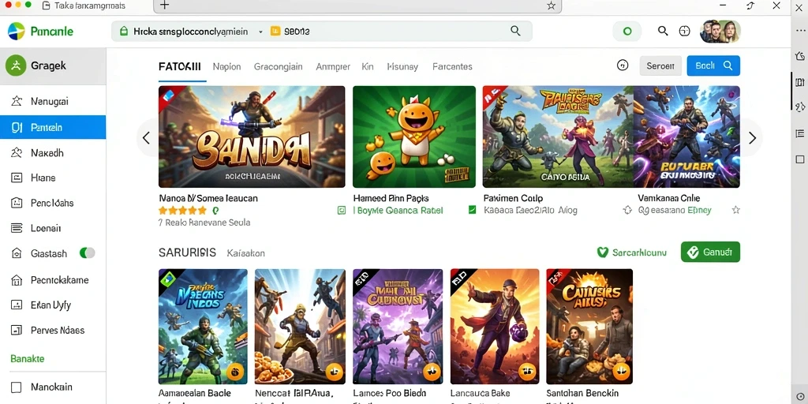Open a new browser tab with plus
Viewport: 808px width, 404px height.
tap(164, 6)
